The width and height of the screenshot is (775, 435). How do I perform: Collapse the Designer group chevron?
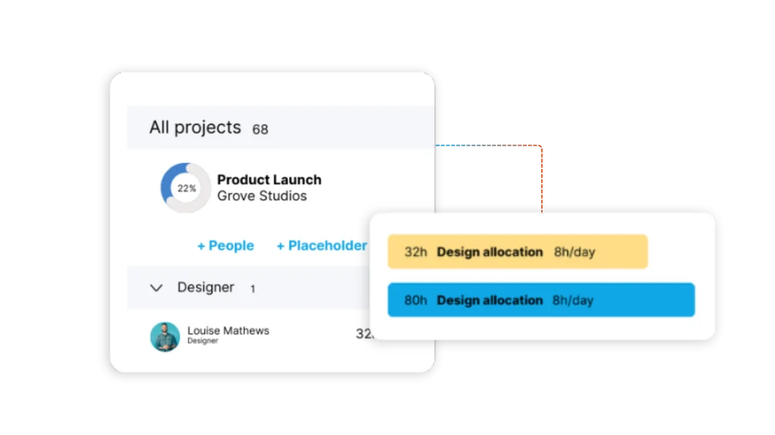point(157,288)
